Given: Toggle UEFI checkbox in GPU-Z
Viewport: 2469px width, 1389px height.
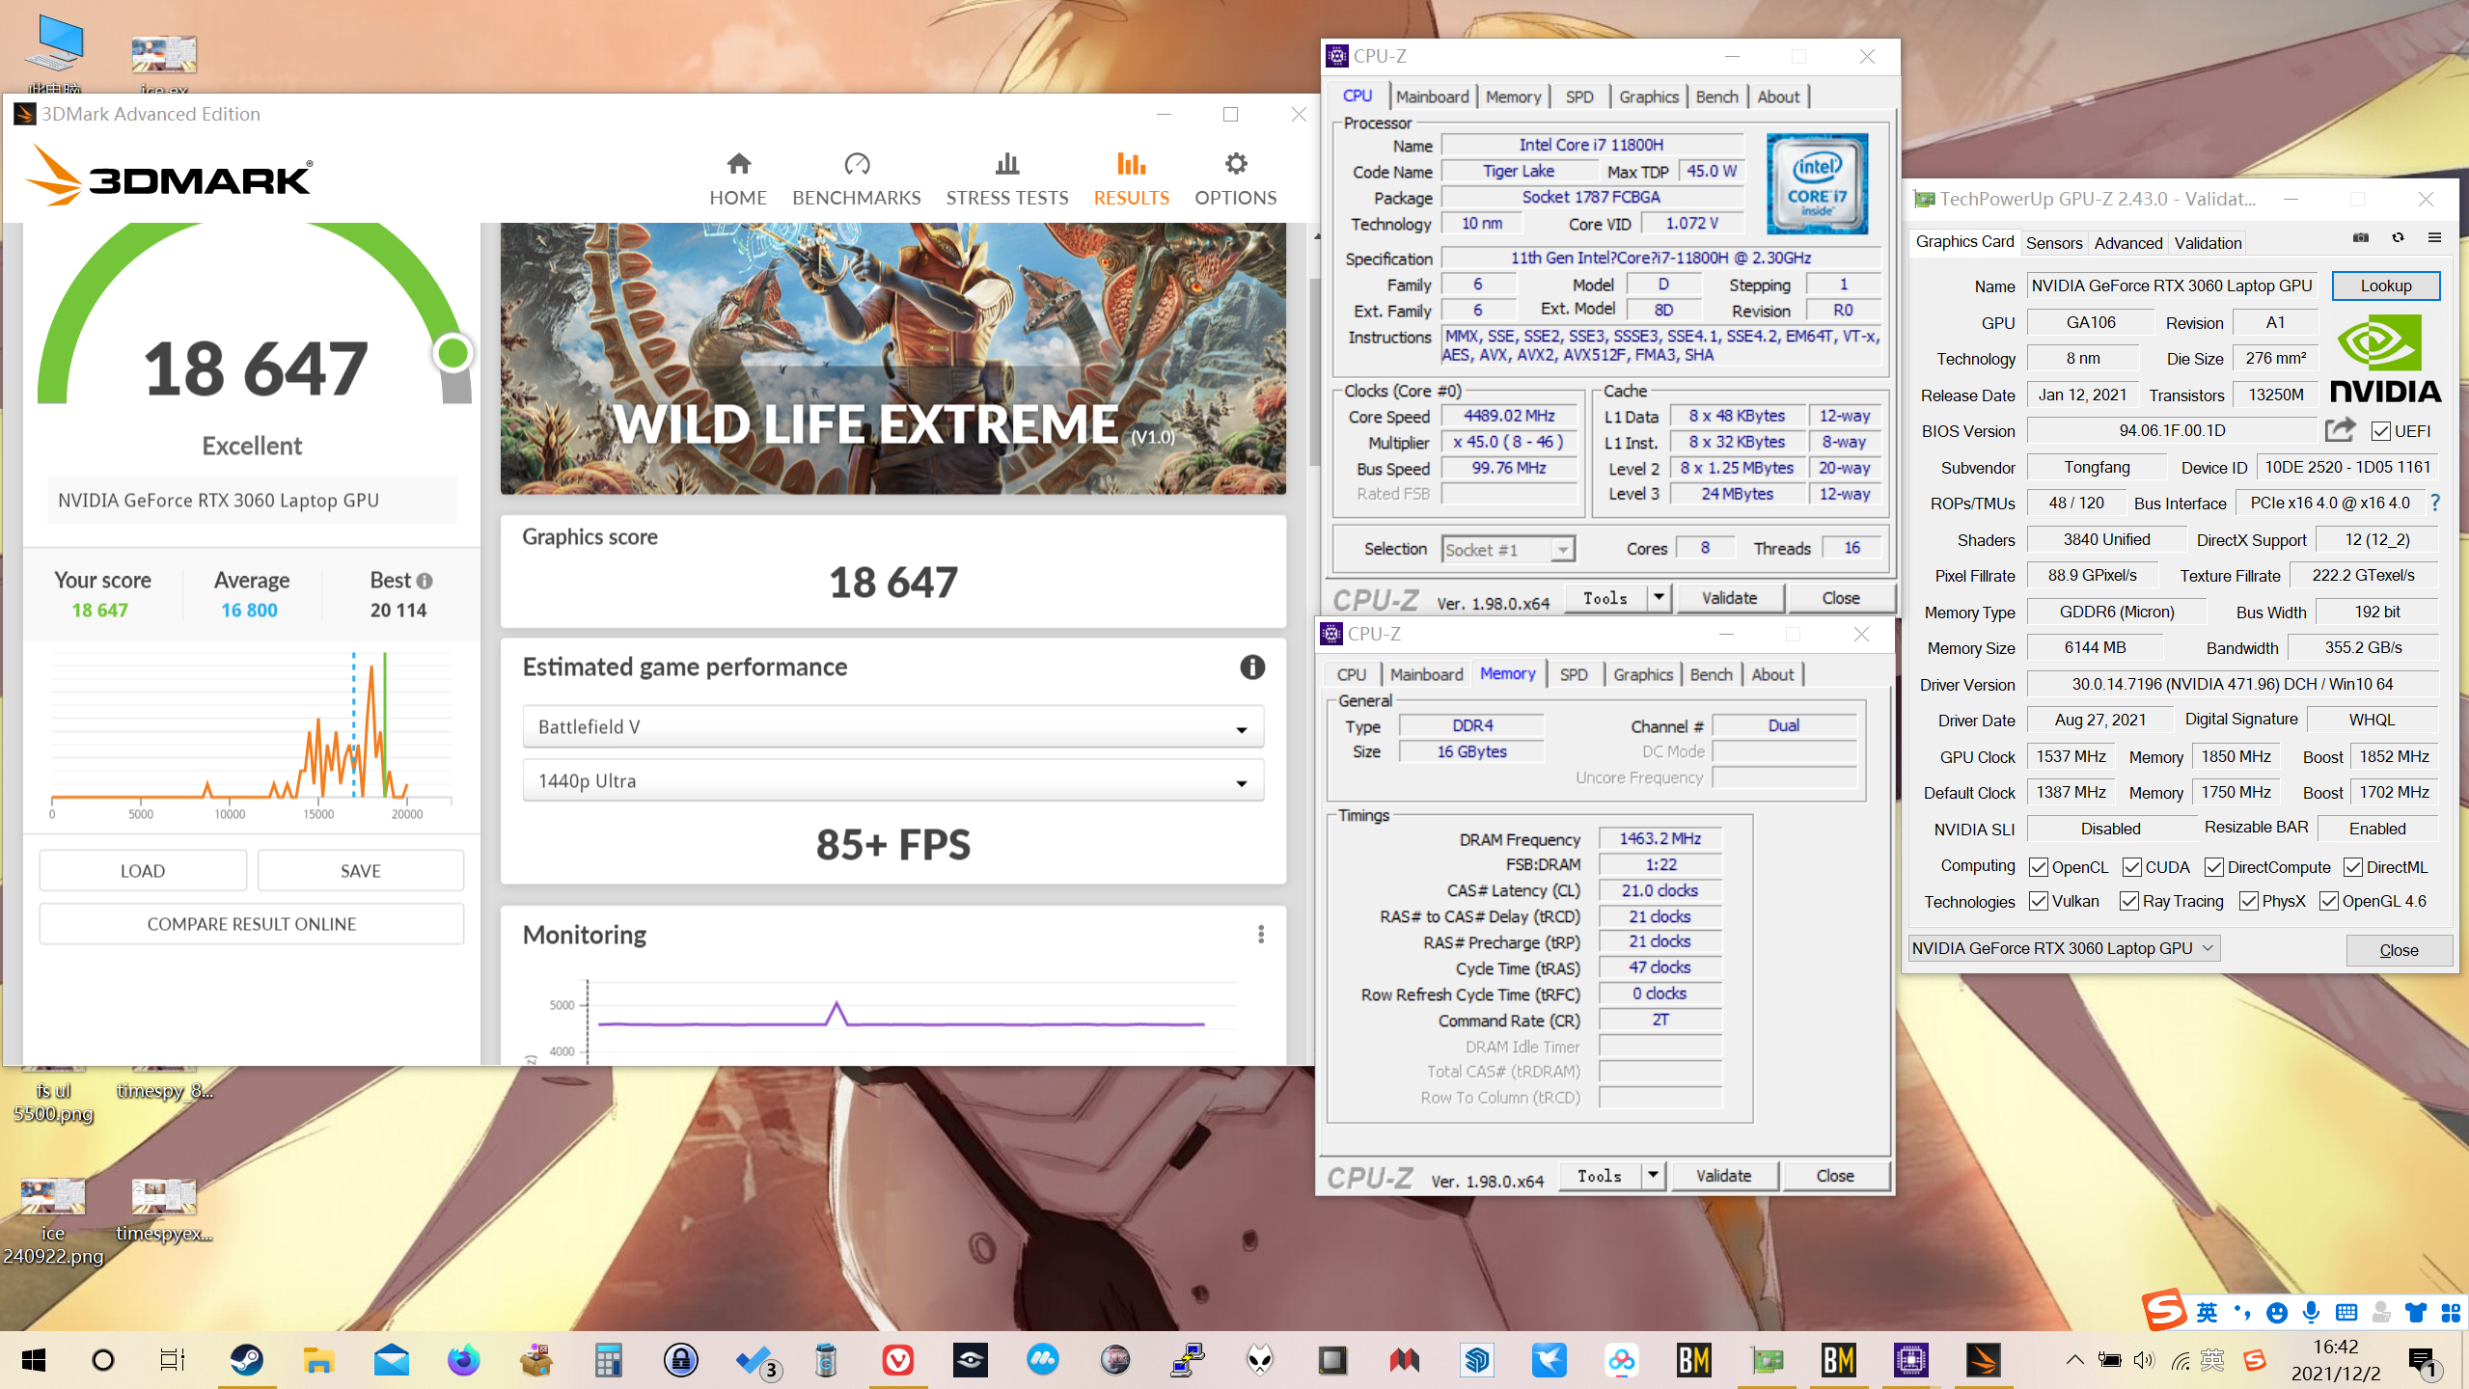Looking at the screenshot, I should pyautogui.click(x=2380, y=431).
